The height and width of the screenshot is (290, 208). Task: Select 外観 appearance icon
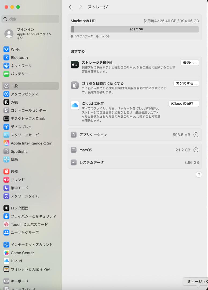coord(6,102)
